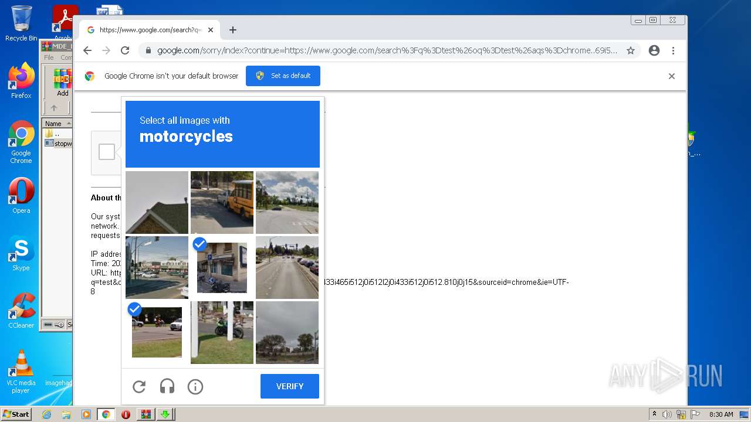Select the green motorcycle behind pole tile
Viewport: 751px width, 422px height.
tap(222, 332)
